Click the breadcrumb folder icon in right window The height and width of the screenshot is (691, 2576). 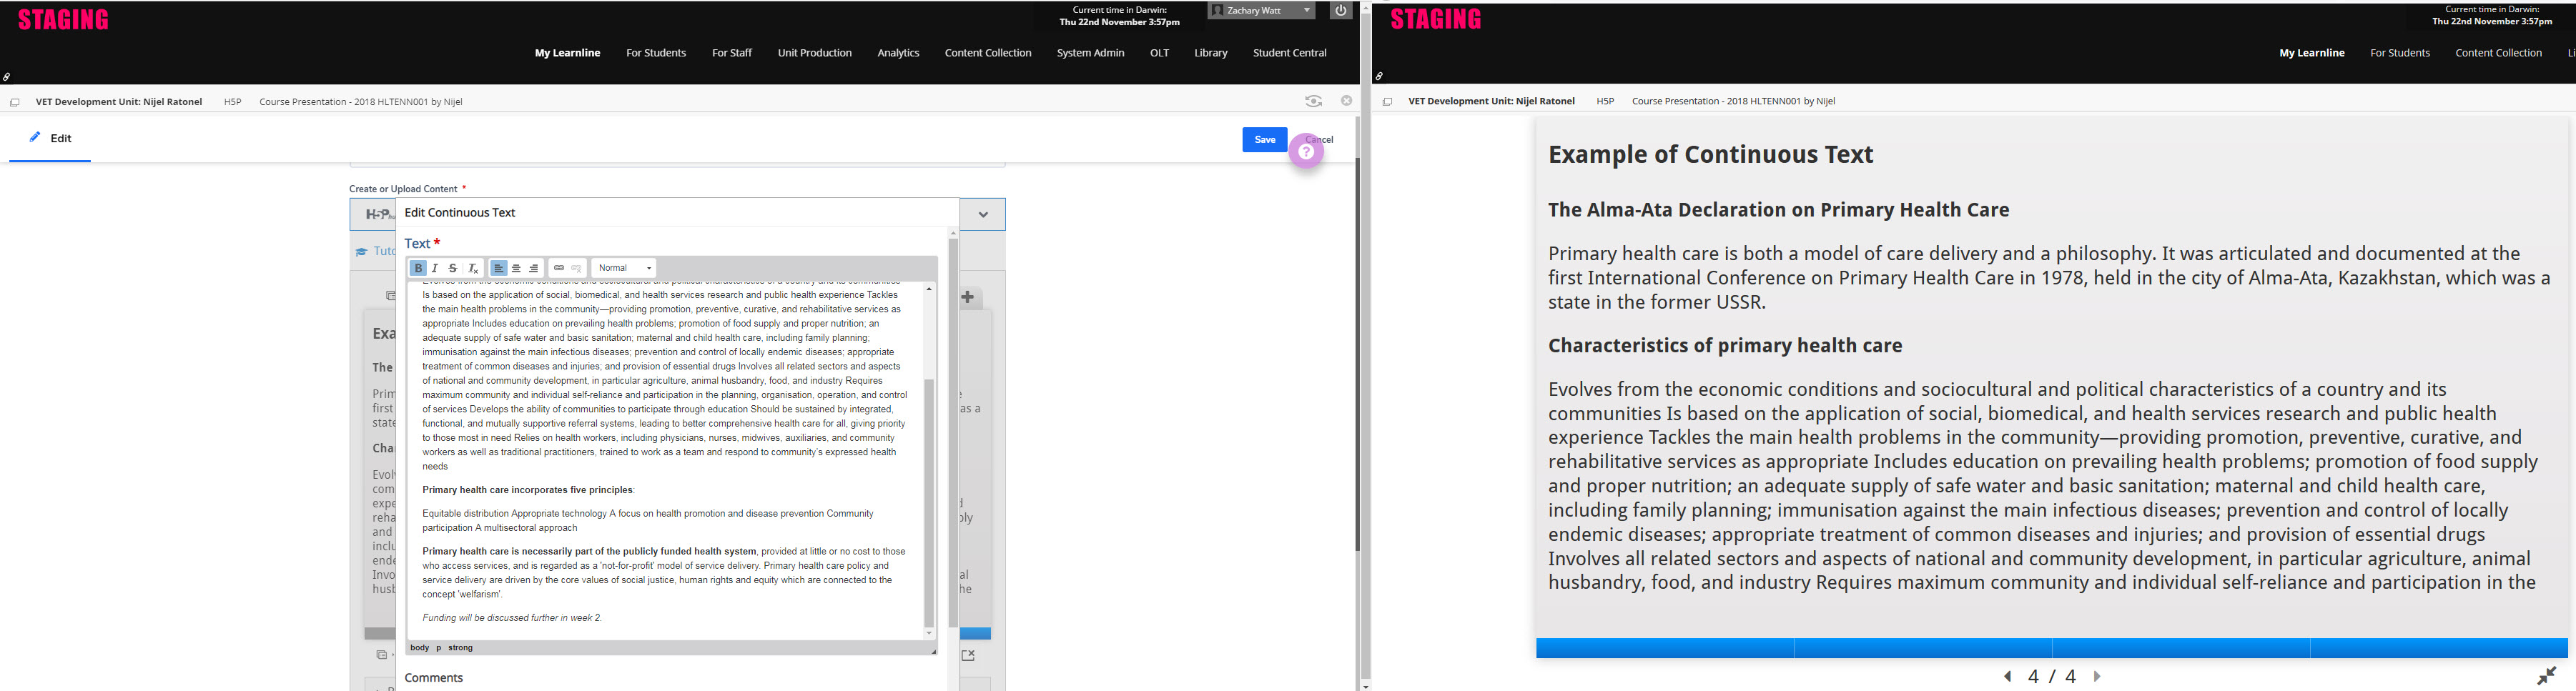click(1387, 102)
